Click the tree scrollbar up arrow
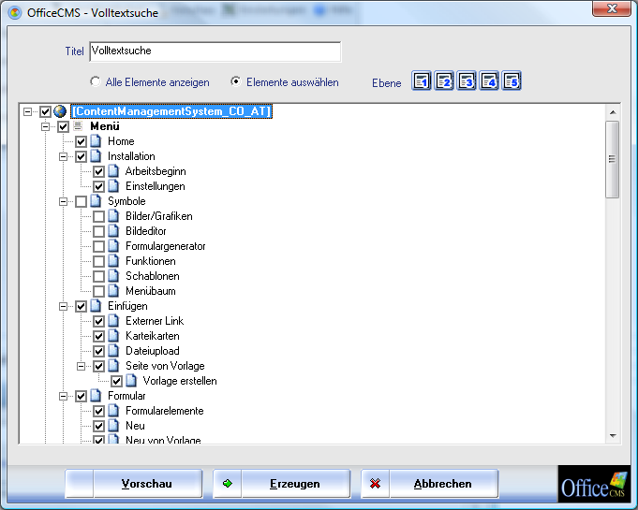 613,111
